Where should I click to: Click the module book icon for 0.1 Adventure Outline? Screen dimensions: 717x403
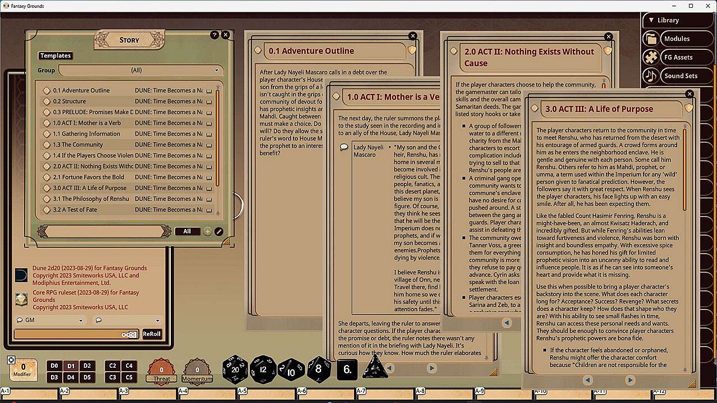[x=208, y=91]
